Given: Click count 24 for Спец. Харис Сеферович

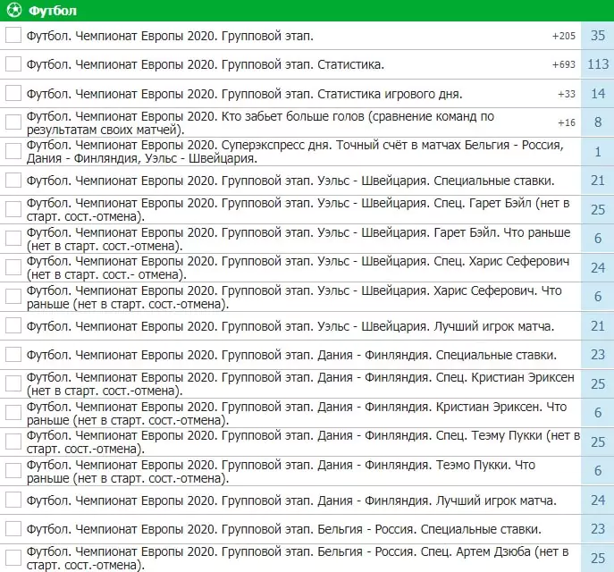Looking at the screenshot, I should pyautogui.click(x=598, y=268).
